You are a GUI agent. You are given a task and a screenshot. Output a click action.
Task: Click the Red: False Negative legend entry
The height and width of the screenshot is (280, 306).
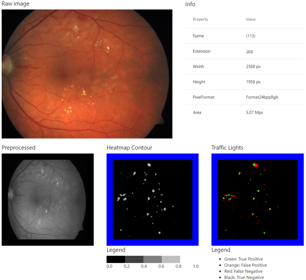pyautogui.click(x=243, y=271)
